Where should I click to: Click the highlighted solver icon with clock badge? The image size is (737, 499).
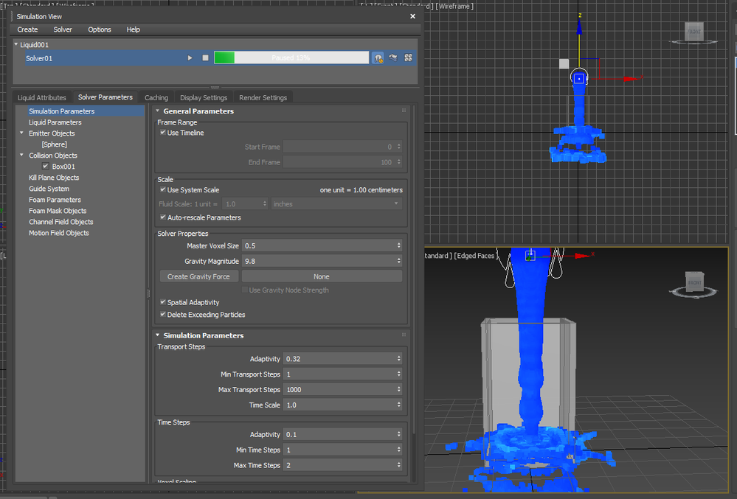tap(378, 57)
